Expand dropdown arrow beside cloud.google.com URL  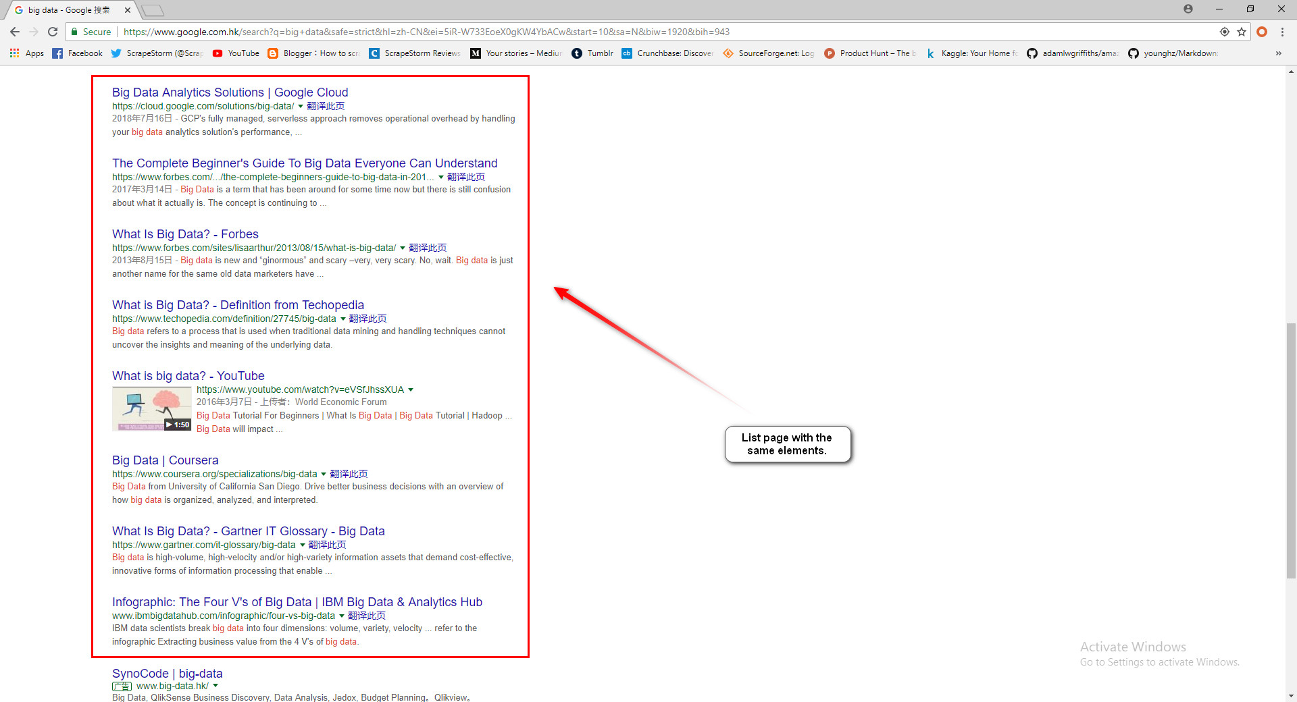[301, 106]
